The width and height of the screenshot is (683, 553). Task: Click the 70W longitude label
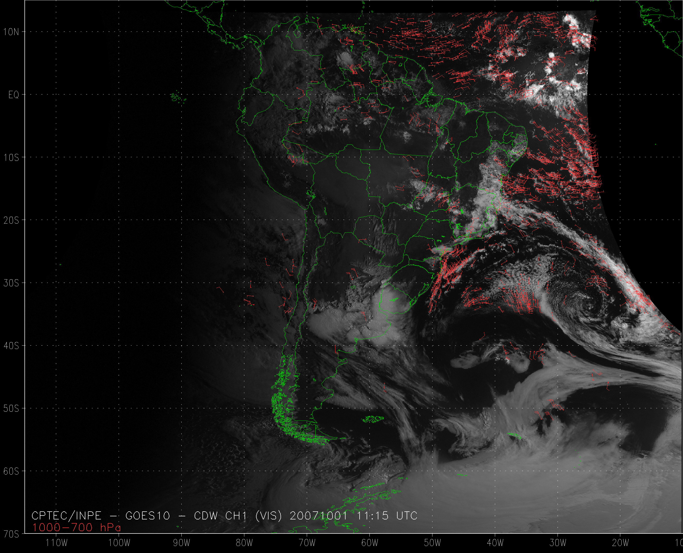307,543
